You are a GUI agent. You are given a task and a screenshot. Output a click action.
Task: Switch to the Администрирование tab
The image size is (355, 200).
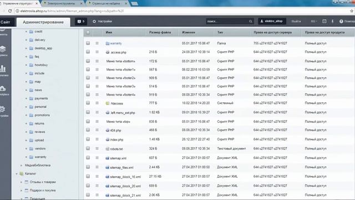coord(43,22)
